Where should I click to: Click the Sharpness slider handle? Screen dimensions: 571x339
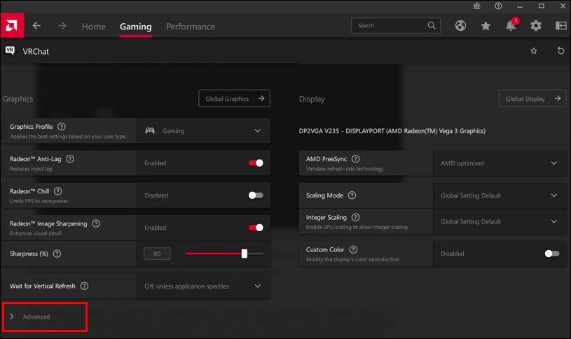(244, 254)
